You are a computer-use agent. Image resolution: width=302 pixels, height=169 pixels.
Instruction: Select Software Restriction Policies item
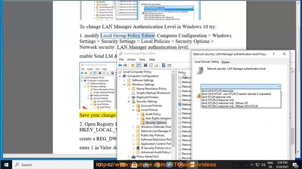click(x=156, y=139)
